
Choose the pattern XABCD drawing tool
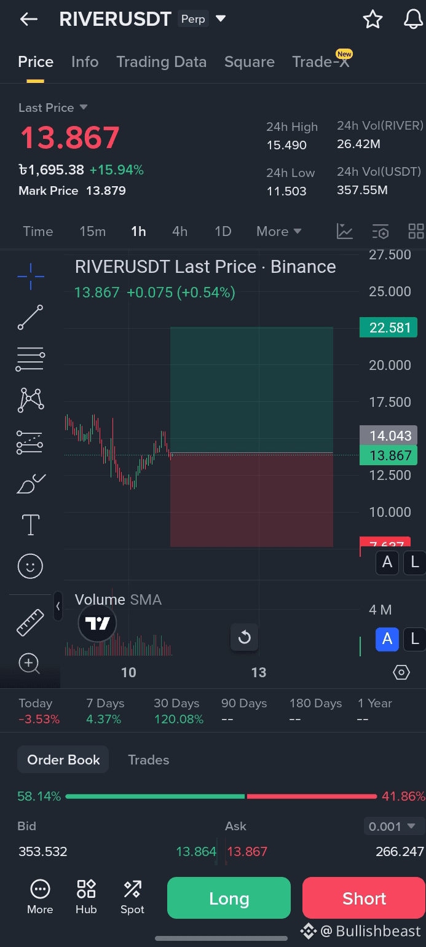[30, 400]
